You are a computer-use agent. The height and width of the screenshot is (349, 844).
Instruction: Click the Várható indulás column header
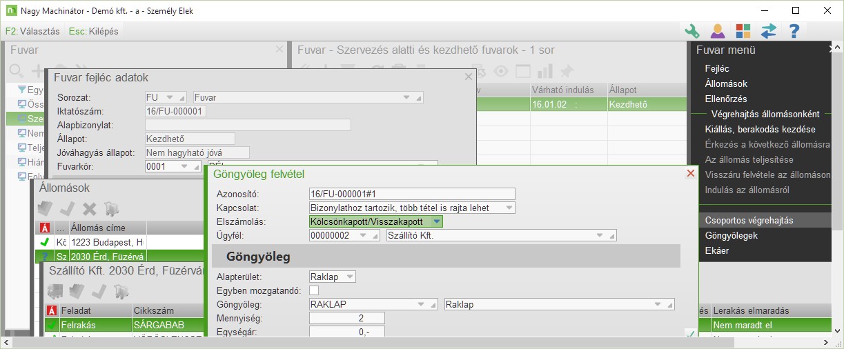[568, 90]
